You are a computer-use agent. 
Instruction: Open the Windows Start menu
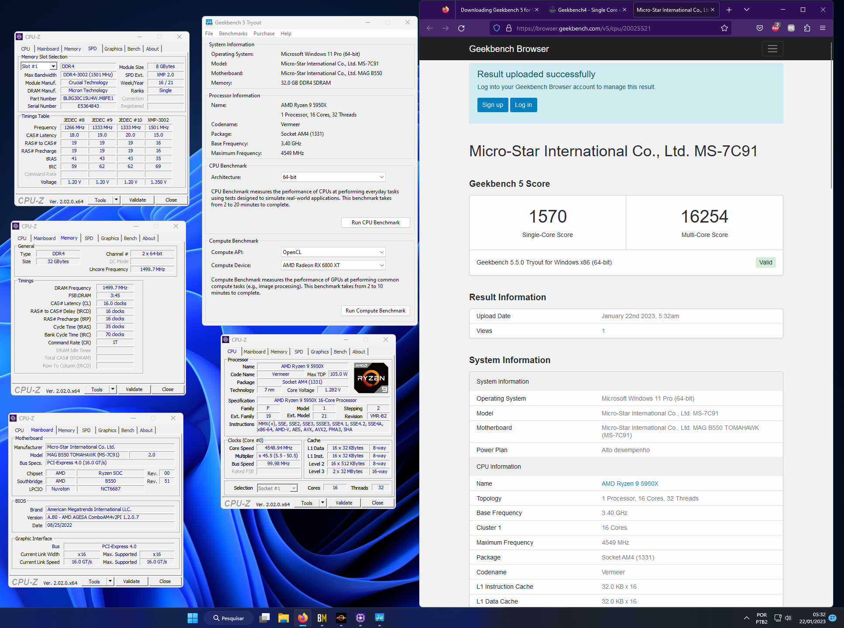pos(192,618)
